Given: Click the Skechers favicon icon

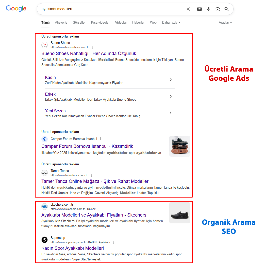Looking at the screenshot, I should point(44,206).
